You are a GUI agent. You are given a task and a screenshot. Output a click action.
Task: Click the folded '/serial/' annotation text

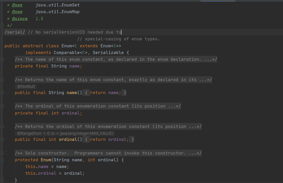[x=15, y=32]
